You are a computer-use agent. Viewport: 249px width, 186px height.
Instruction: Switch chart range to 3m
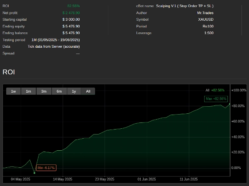pyautogui.click(x=44, y=91)
